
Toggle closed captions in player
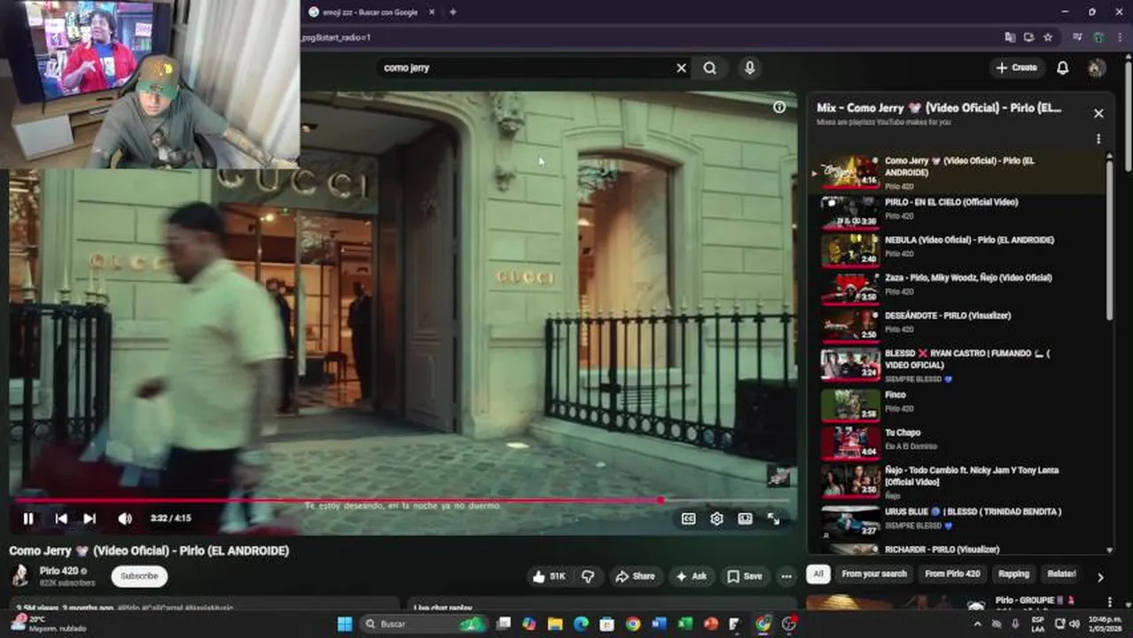(x=688, y=519)
